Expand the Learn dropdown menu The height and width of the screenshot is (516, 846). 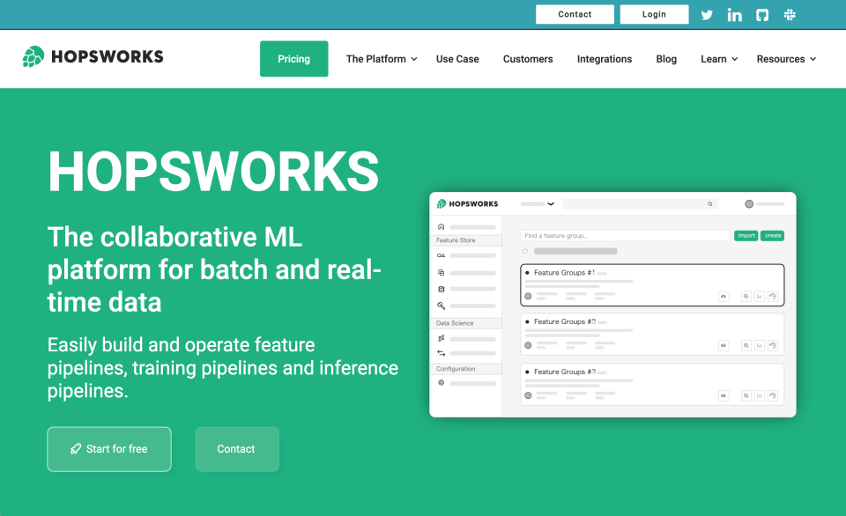[719, 59]
